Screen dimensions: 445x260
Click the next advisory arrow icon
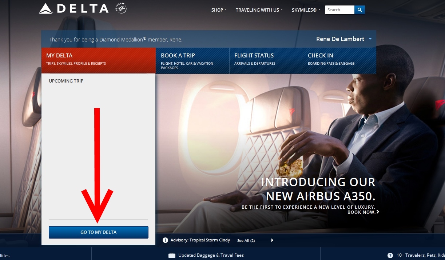(x=272, y=240)
